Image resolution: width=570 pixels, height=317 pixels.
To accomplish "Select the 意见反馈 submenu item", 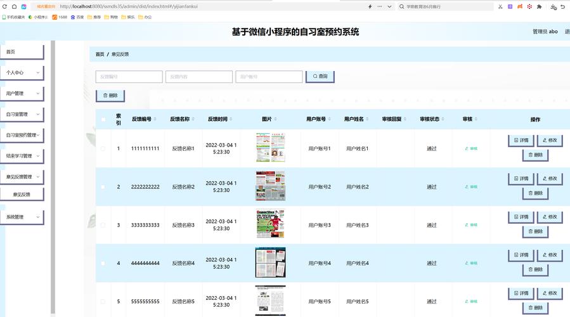I will [x=22, y=195].
